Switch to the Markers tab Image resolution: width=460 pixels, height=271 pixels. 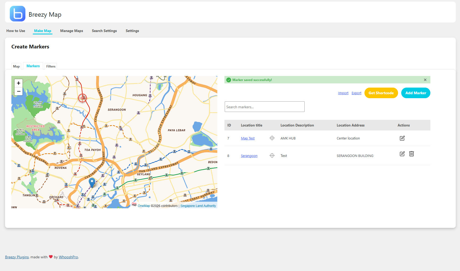tap(33, 66)
